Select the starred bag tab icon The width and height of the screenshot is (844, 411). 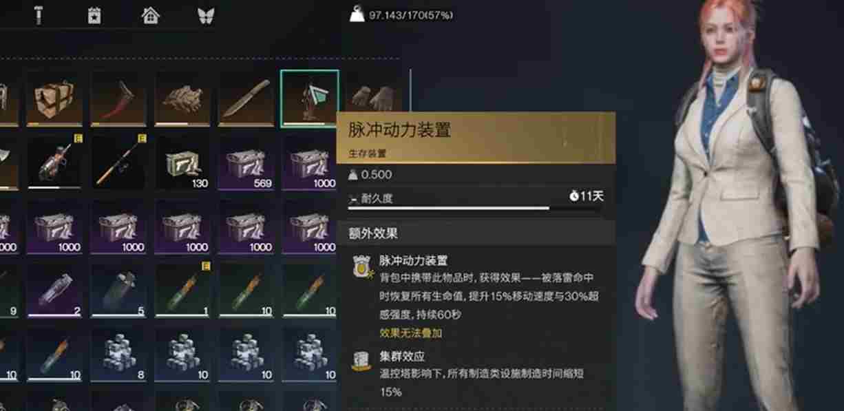click(x=95, y=15)
